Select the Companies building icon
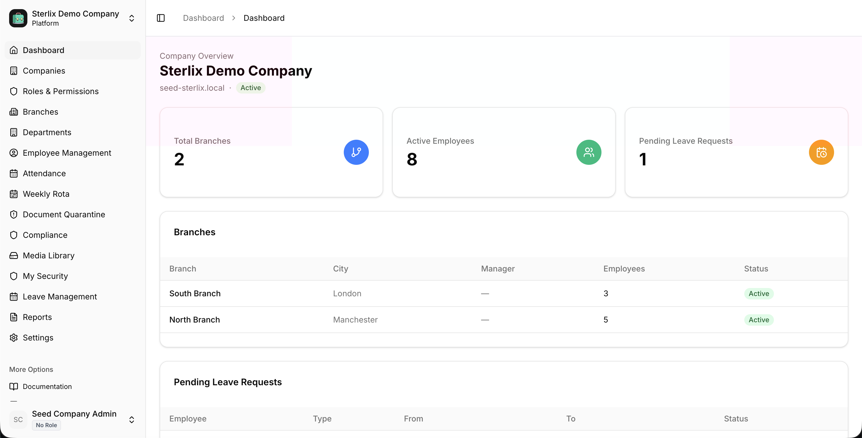Image resolution: width=862 pixels, height=438 pixels. coord(14,71)
